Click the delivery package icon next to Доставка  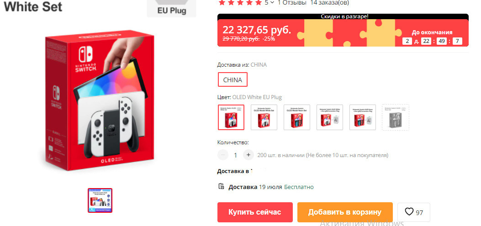(221, 186)
